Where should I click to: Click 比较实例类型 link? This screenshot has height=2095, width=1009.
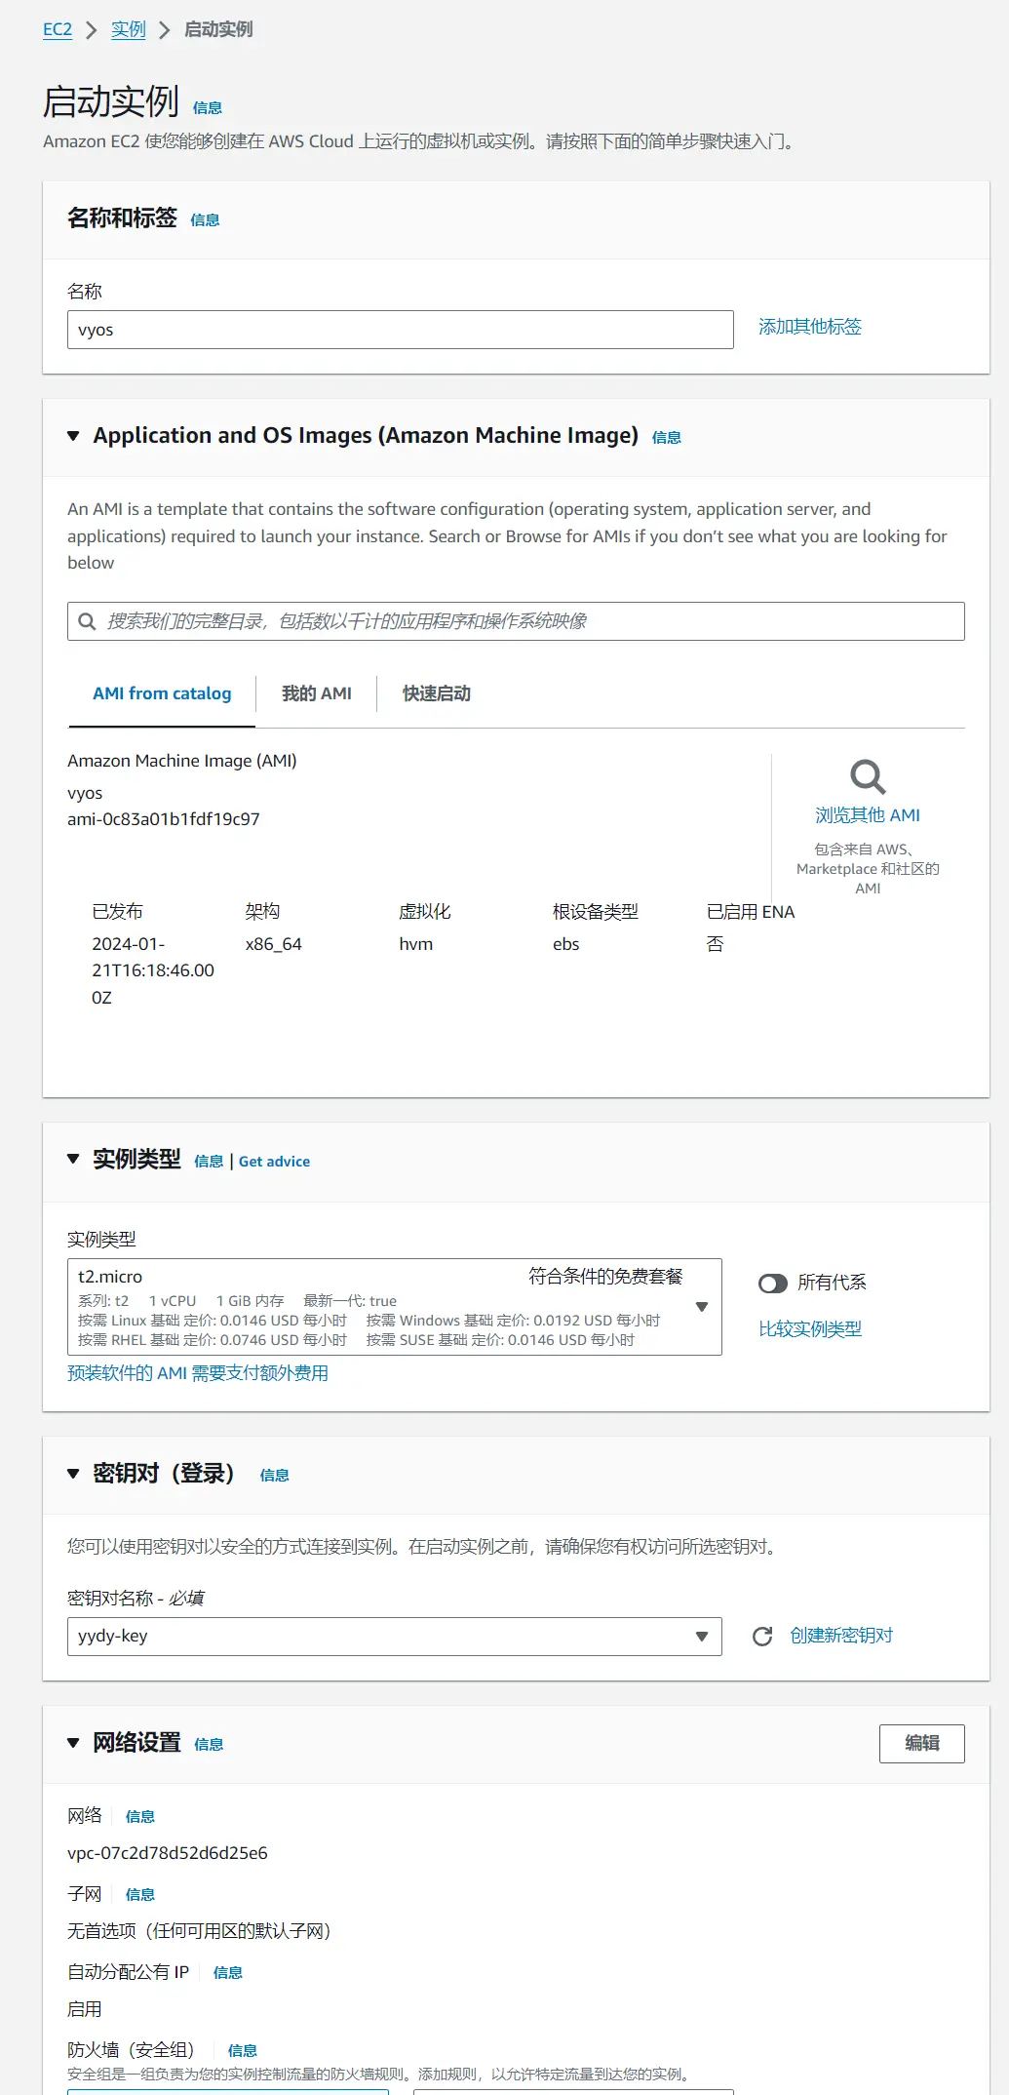point(810,1328)
